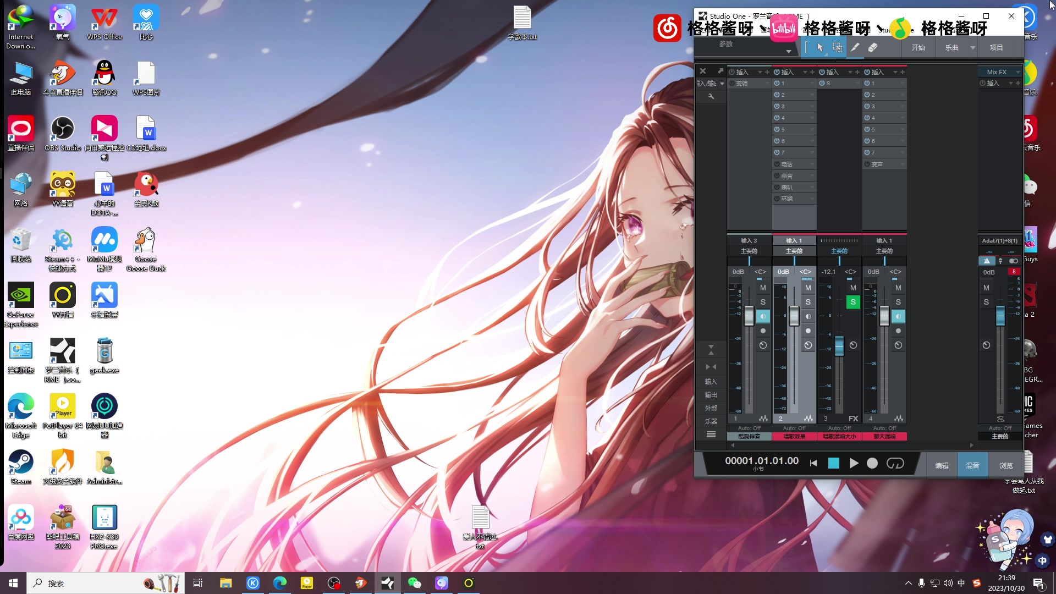Toggle monitor on channel 1 酷狗伴奏
The width and height of the screenshot is (1056, 594).
coord(763,316)
